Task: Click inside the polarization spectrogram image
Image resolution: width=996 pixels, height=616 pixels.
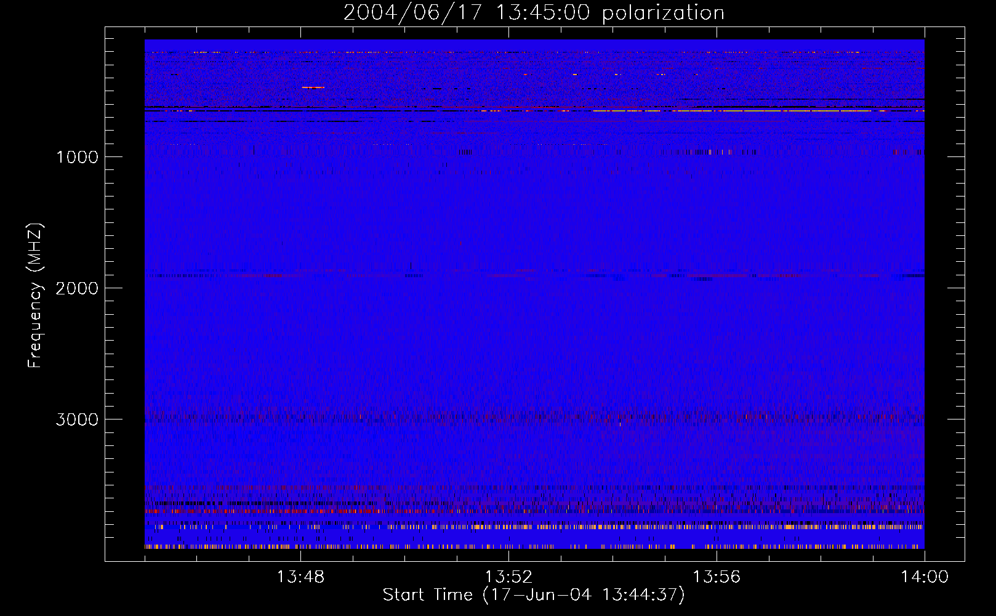Action: click(534, 294)
